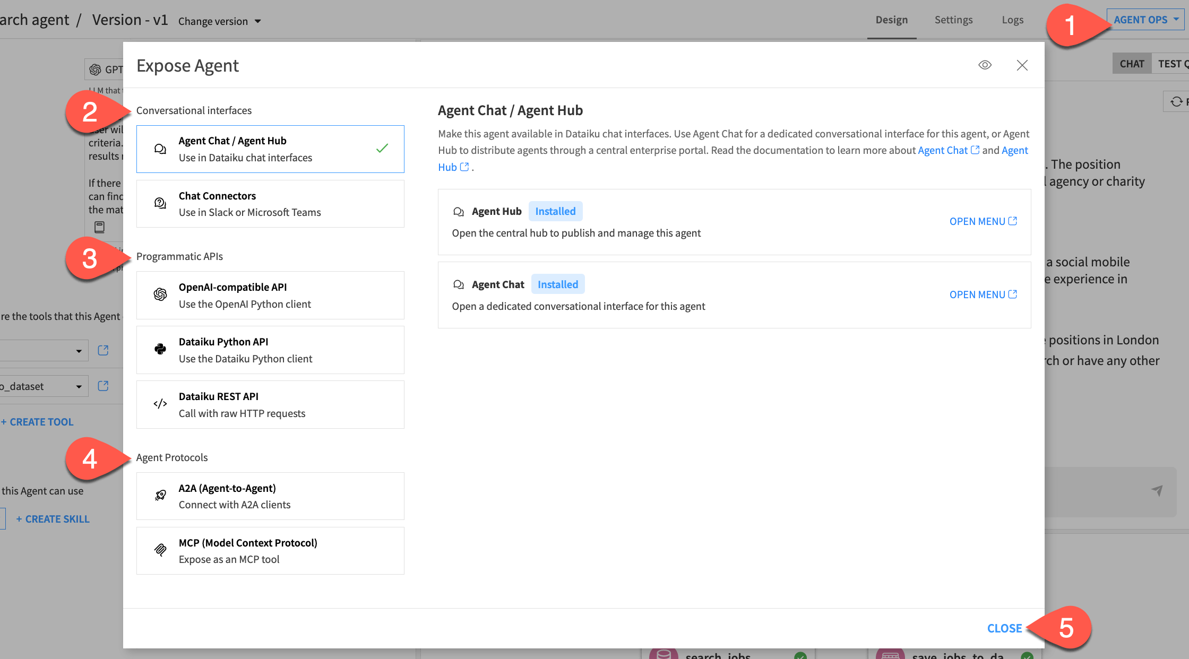
Task: Select OpenAI-compatible API option
Action: coord(270,296)
